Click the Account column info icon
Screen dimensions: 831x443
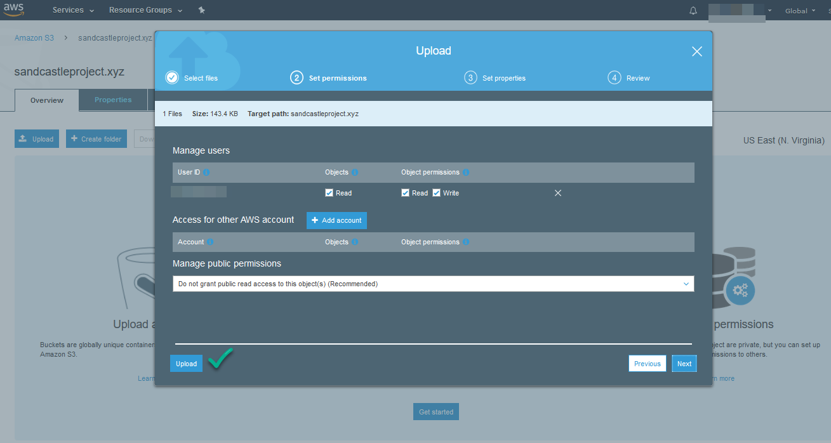coord(210,242)
